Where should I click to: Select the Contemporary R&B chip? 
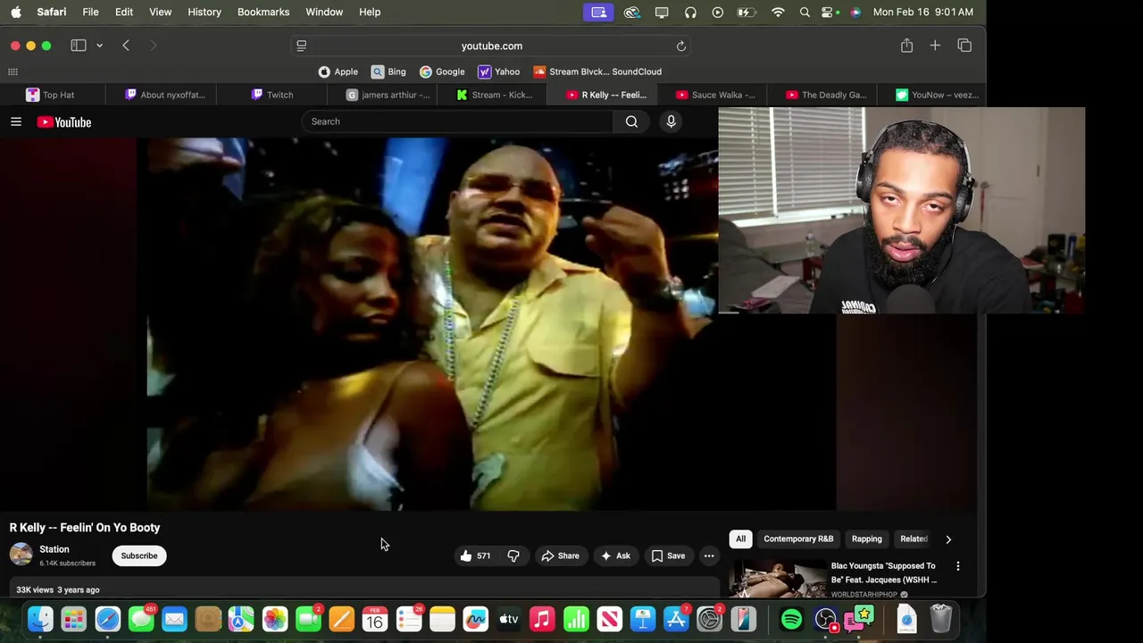coord(798,539)
